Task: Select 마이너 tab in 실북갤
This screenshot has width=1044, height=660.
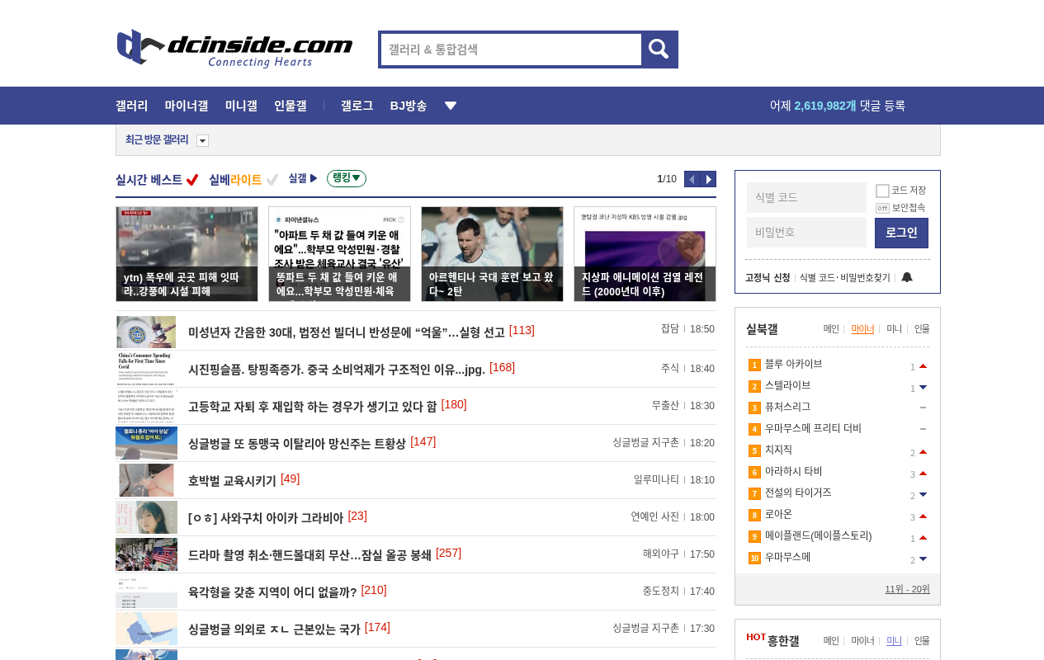Action: (x=862, y=328)
